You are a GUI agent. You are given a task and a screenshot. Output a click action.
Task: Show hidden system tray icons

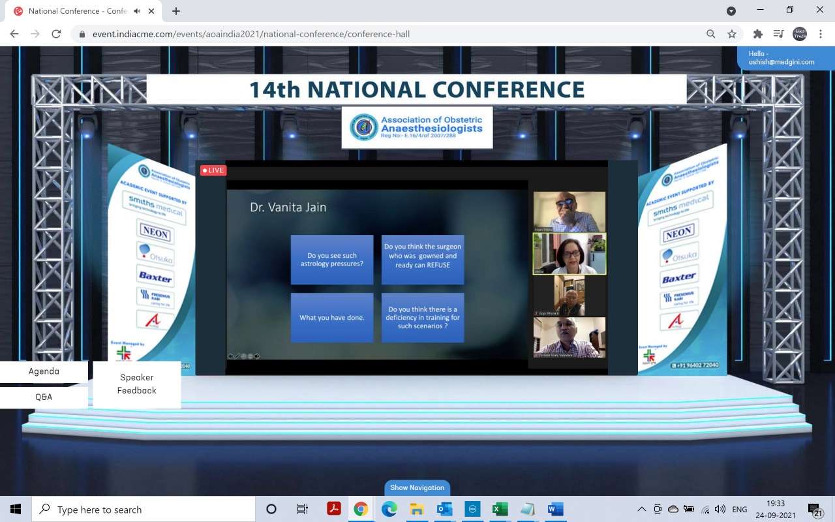(642, 509)
